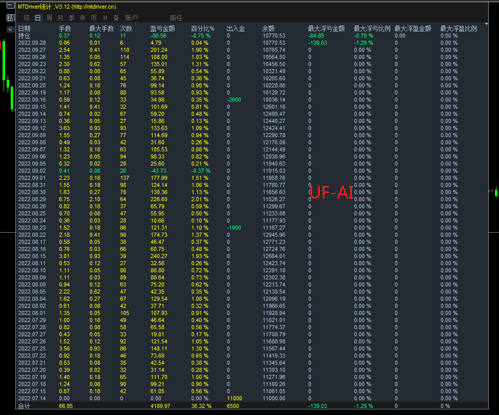The height and width of the screenshot is (415, 499).
Task: Click total profit 4189.97
Action: click(x=160, y=406)
